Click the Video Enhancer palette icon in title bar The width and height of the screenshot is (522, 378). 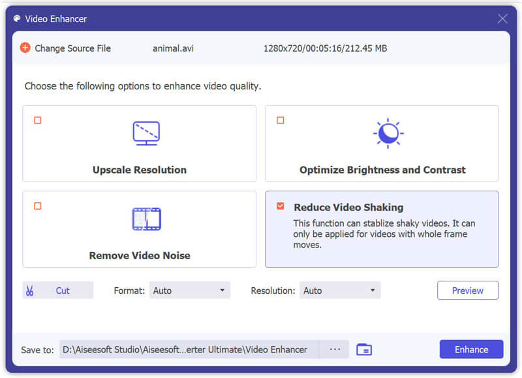[17, 19]
